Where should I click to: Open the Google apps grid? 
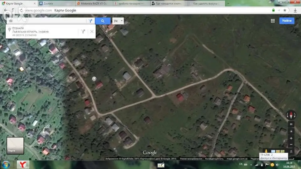pyautogui.click(x=272, y=21)
